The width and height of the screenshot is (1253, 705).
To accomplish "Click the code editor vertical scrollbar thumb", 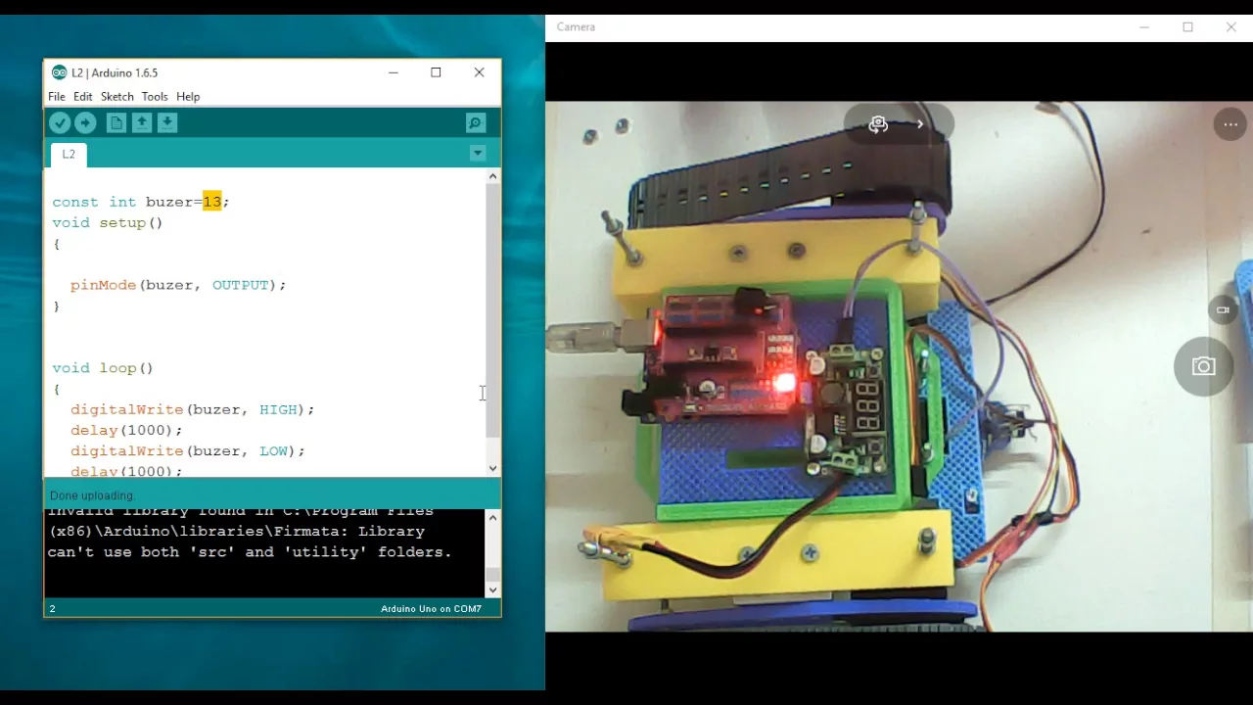I will click(x=492, y=309).
